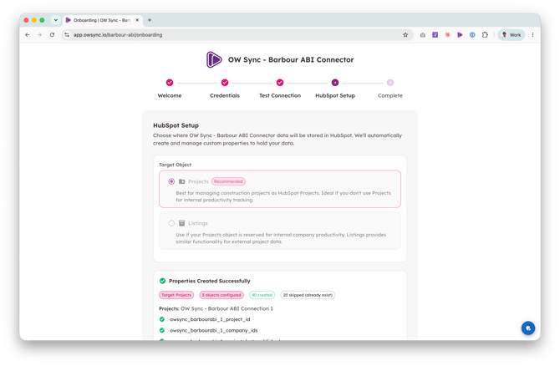The width and height of the screenshot is (560, 366).
Task: Open the purple checkmark extension icon
Action: (435, 35)
